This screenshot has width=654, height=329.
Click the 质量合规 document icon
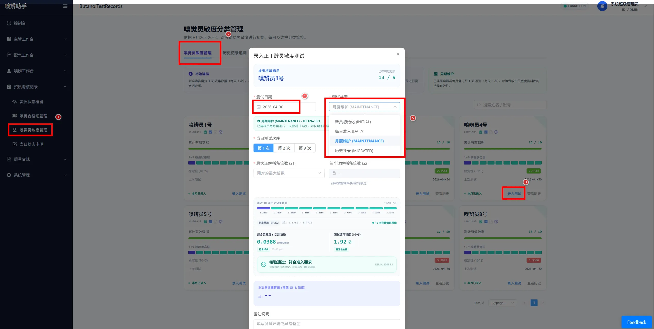click(9, 159)
